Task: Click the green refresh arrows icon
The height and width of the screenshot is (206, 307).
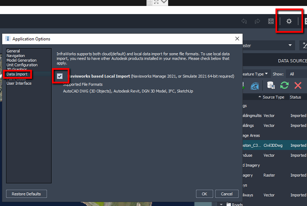Action: (x=284, y=85)
